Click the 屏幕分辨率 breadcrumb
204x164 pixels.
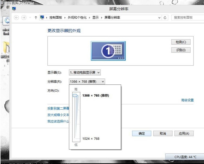(x=112, y=18)
